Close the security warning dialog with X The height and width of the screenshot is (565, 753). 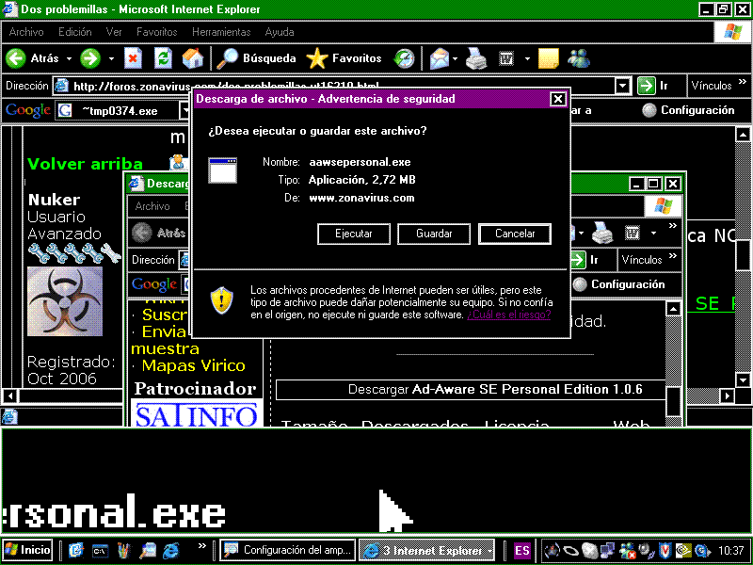557,99
